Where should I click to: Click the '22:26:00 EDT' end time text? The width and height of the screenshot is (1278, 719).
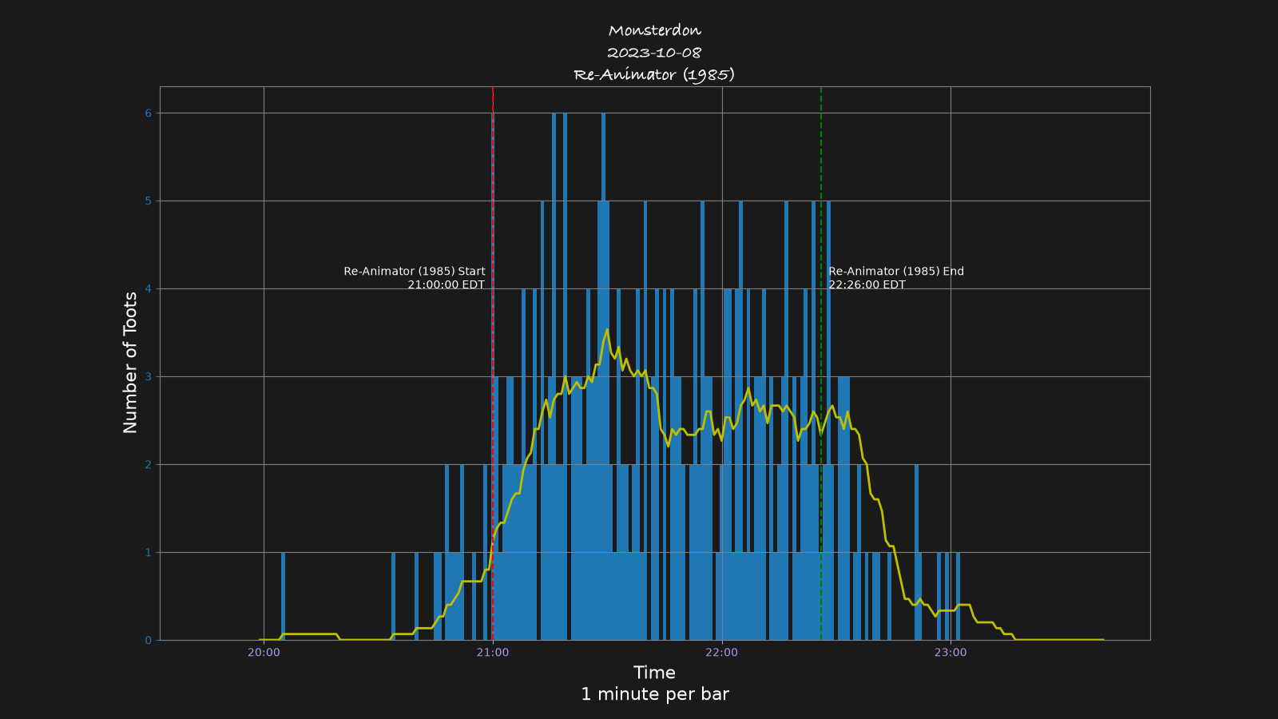[867, 285]
